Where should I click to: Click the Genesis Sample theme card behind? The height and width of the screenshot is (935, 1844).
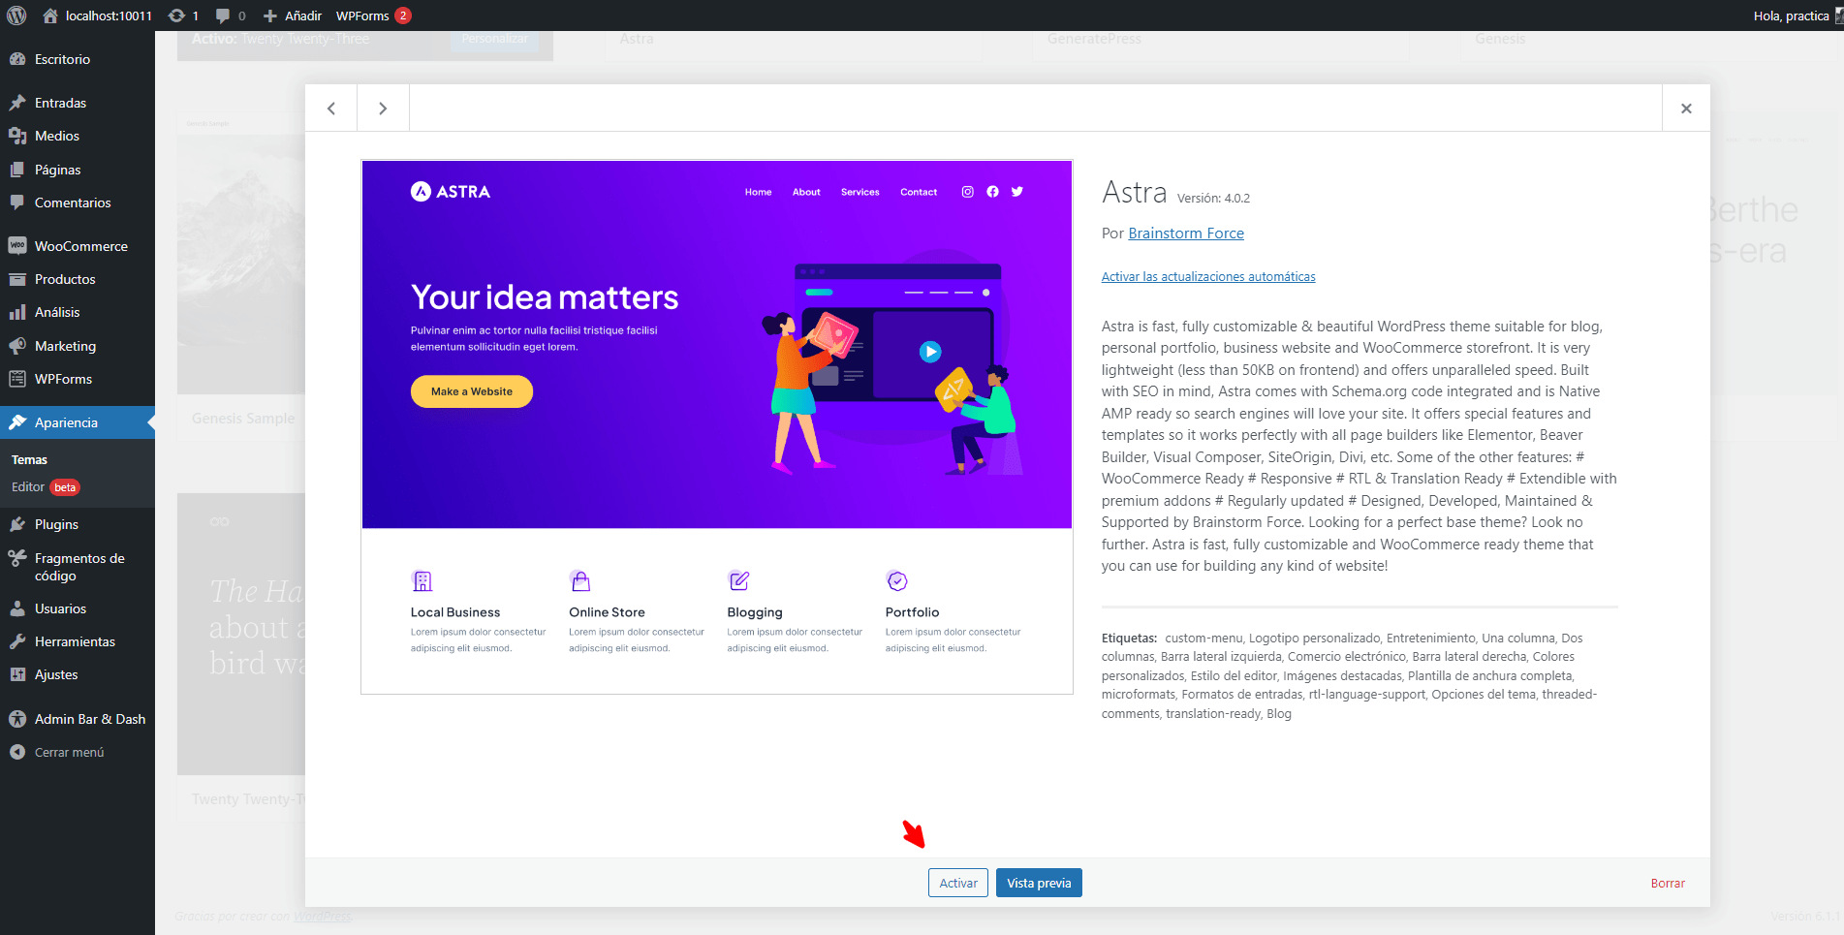point(241,276)
